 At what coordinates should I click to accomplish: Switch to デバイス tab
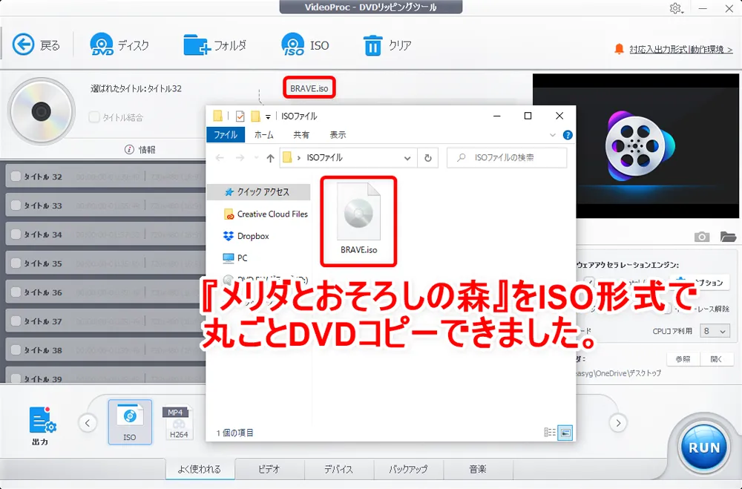coord(338,469)
